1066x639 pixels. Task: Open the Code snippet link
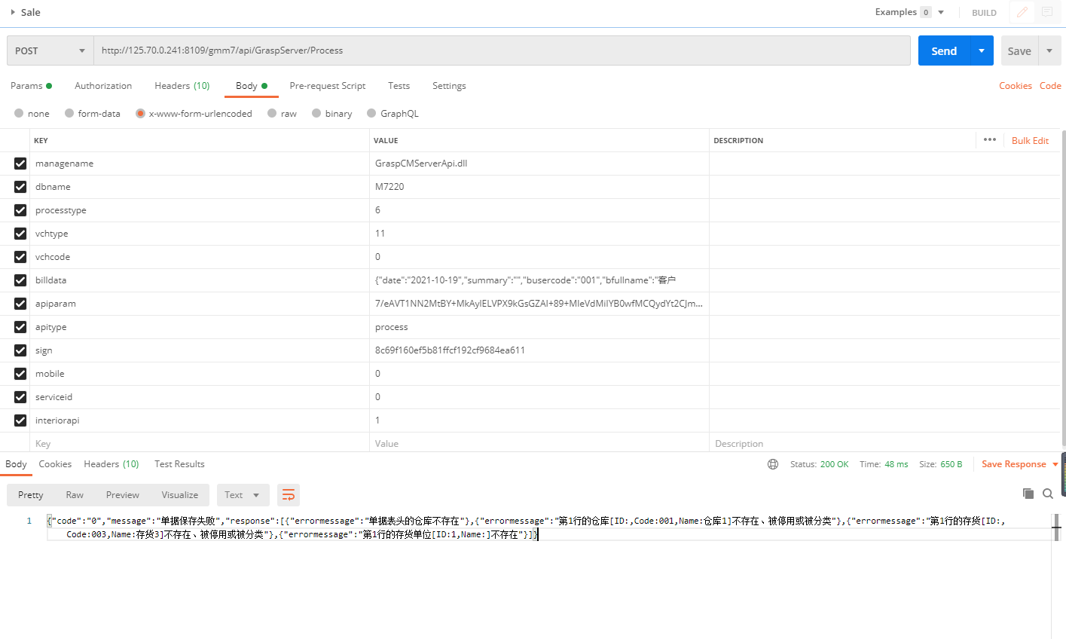1050,86
